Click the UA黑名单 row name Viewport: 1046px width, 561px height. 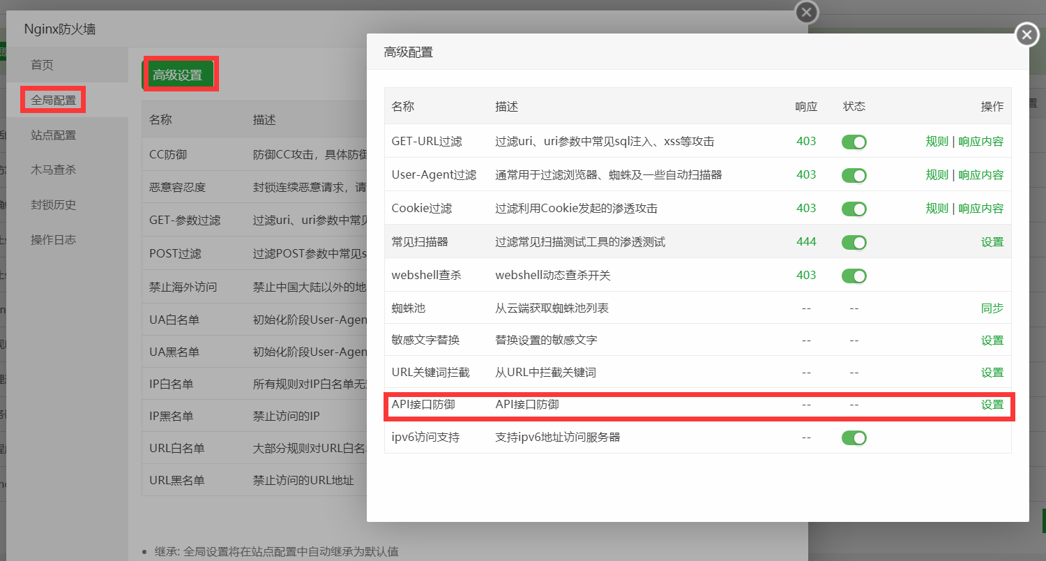pyautogui.click(x=174, y=352)
